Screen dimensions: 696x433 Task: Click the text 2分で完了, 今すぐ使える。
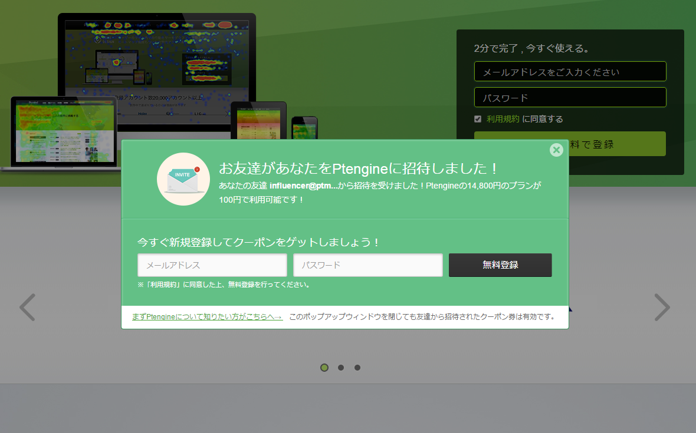click(532, 48)
